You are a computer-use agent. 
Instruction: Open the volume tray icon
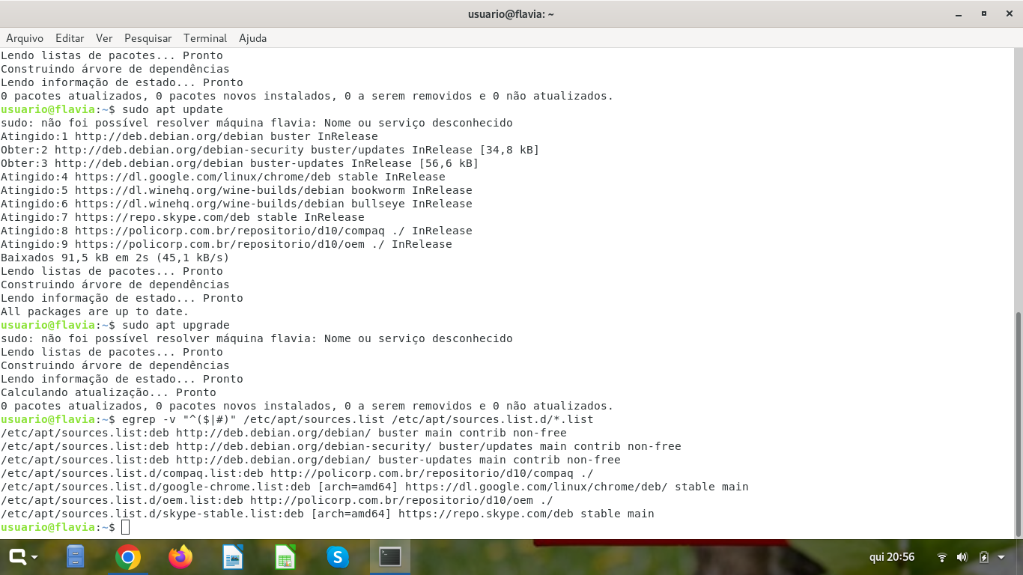click(x=962, y=557)
